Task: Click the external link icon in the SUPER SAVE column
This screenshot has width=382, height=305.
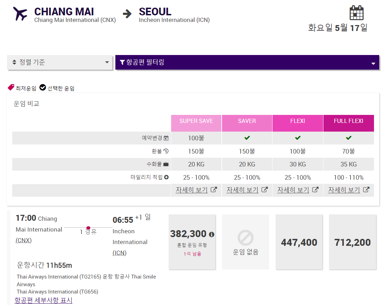Action: click(x=214, y=190)
